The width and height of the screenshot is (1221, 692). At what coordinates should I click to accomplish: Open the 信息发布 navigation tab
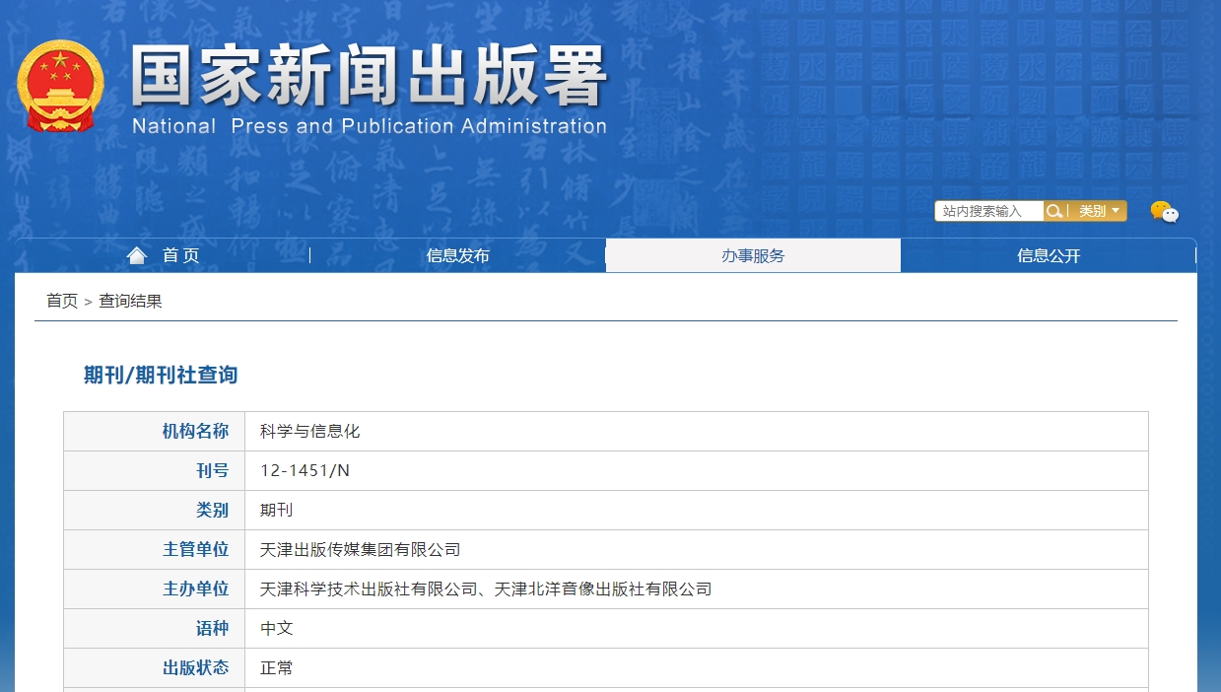pos(457,256)
